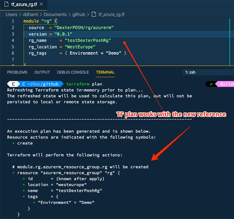
Task: Click the green checkmark status segment in prompt
Action: tap(211, 84)
